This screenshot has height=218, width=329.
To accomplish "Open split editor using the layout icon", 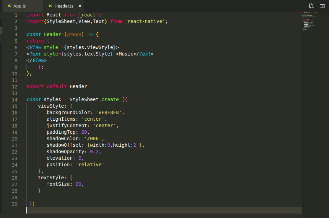I will coord(321,5).
